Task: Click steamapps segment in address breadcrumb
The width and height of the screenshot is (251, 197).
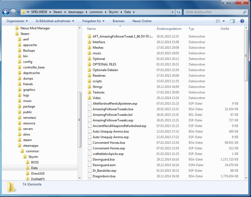Action: click(76, 12)
